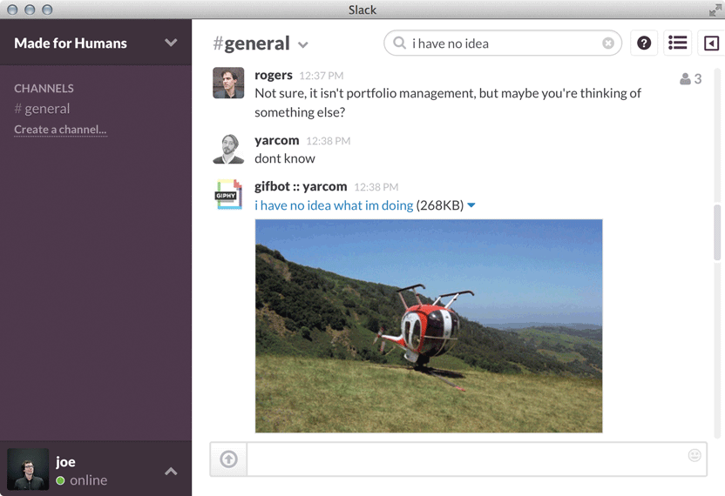Image resolution: width=725 pixels, height=496 pixels.
Task: Click Create a channel link
Action: (x=60, y=130)
